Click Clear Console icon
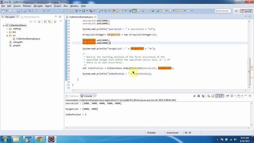254x143 pixels. [x=209, y=96]
